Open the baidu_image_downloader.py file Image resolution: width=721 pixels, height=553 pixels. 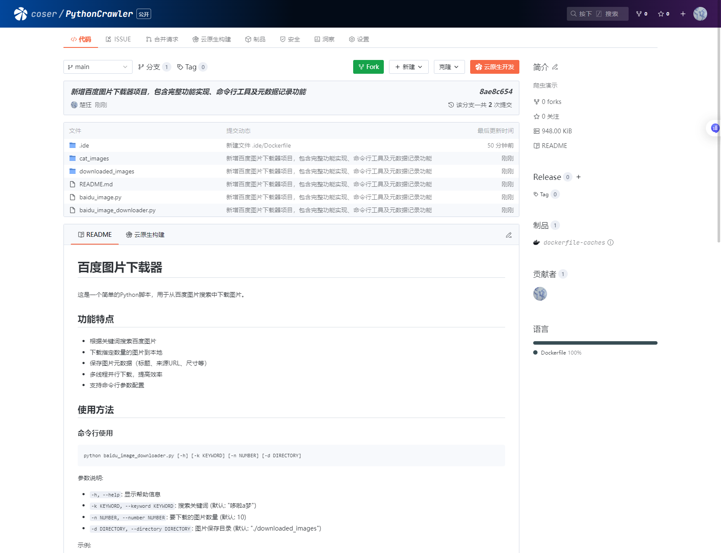[117, 210]
